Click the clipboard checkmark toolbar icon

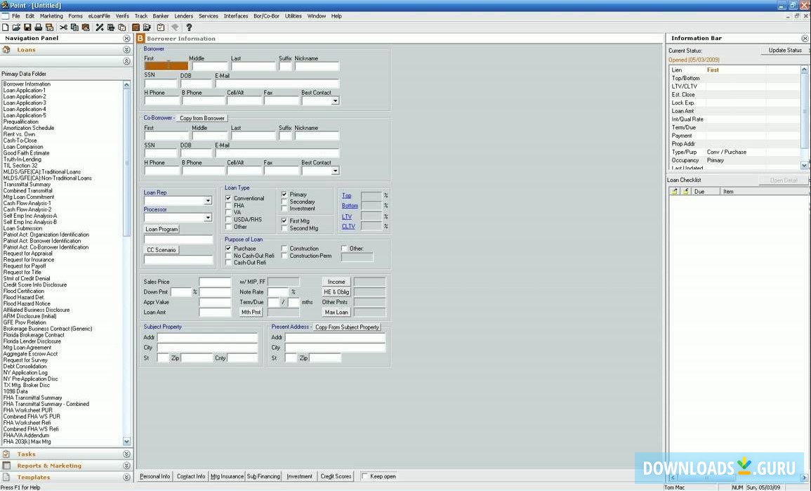click(160, 27)
